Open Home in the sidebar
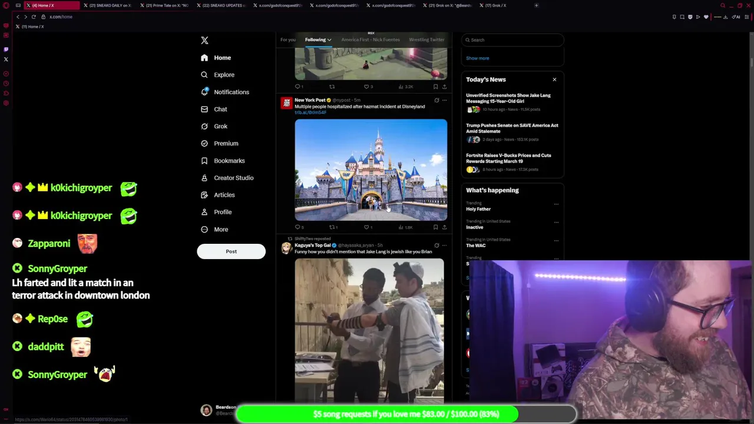The image size is (754, 424). tap(216, 58)
